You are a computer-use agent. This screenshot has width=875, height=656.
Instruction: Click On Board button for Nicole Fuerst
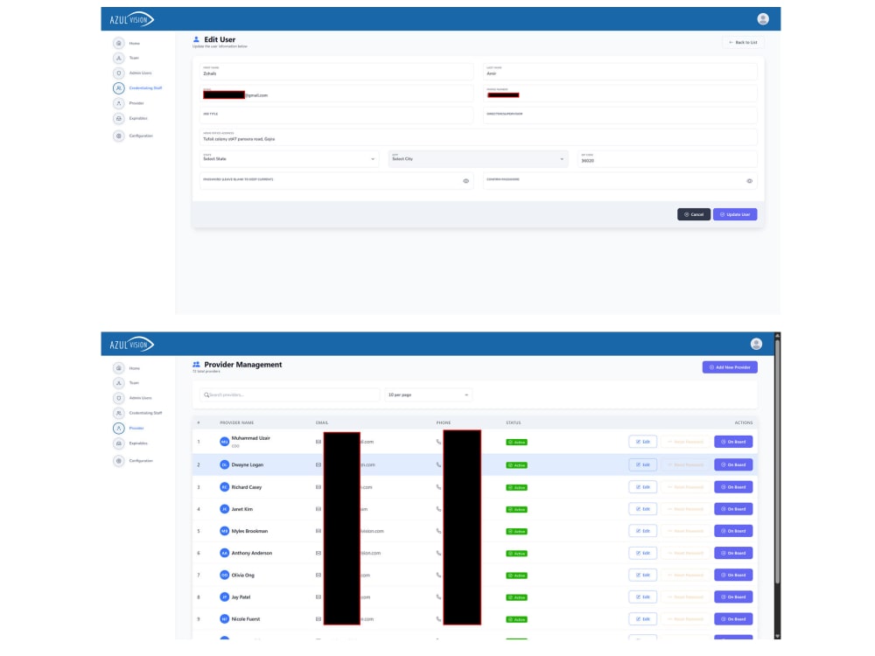(x=733, y=619)
